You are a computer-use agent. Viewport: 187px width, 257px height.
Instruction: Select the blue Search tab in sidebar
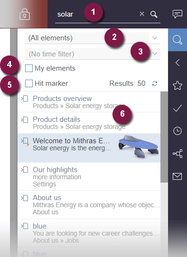click(x=178, y=40)
